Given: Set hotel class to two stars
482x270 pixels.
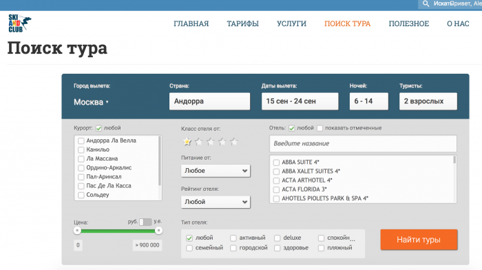Looking at the screenshot, I should tap(199, 142).
